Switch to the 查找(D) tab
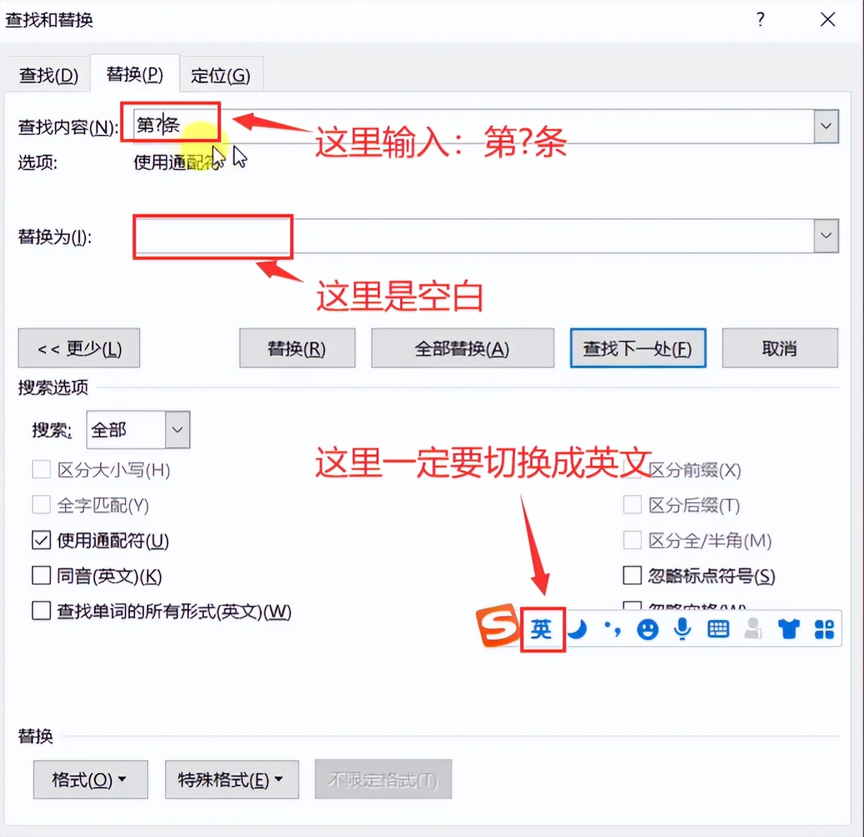The image size is (864, 837). pyautogui.click(x=48, y=76)
